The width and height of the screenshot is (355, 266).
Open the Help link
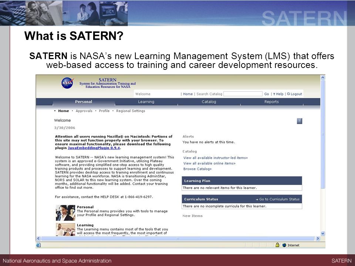pos(278,94)
